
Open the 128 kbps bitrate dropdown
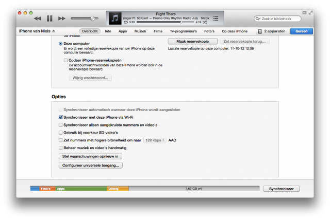pyautogui.click(x=155, y=140)
